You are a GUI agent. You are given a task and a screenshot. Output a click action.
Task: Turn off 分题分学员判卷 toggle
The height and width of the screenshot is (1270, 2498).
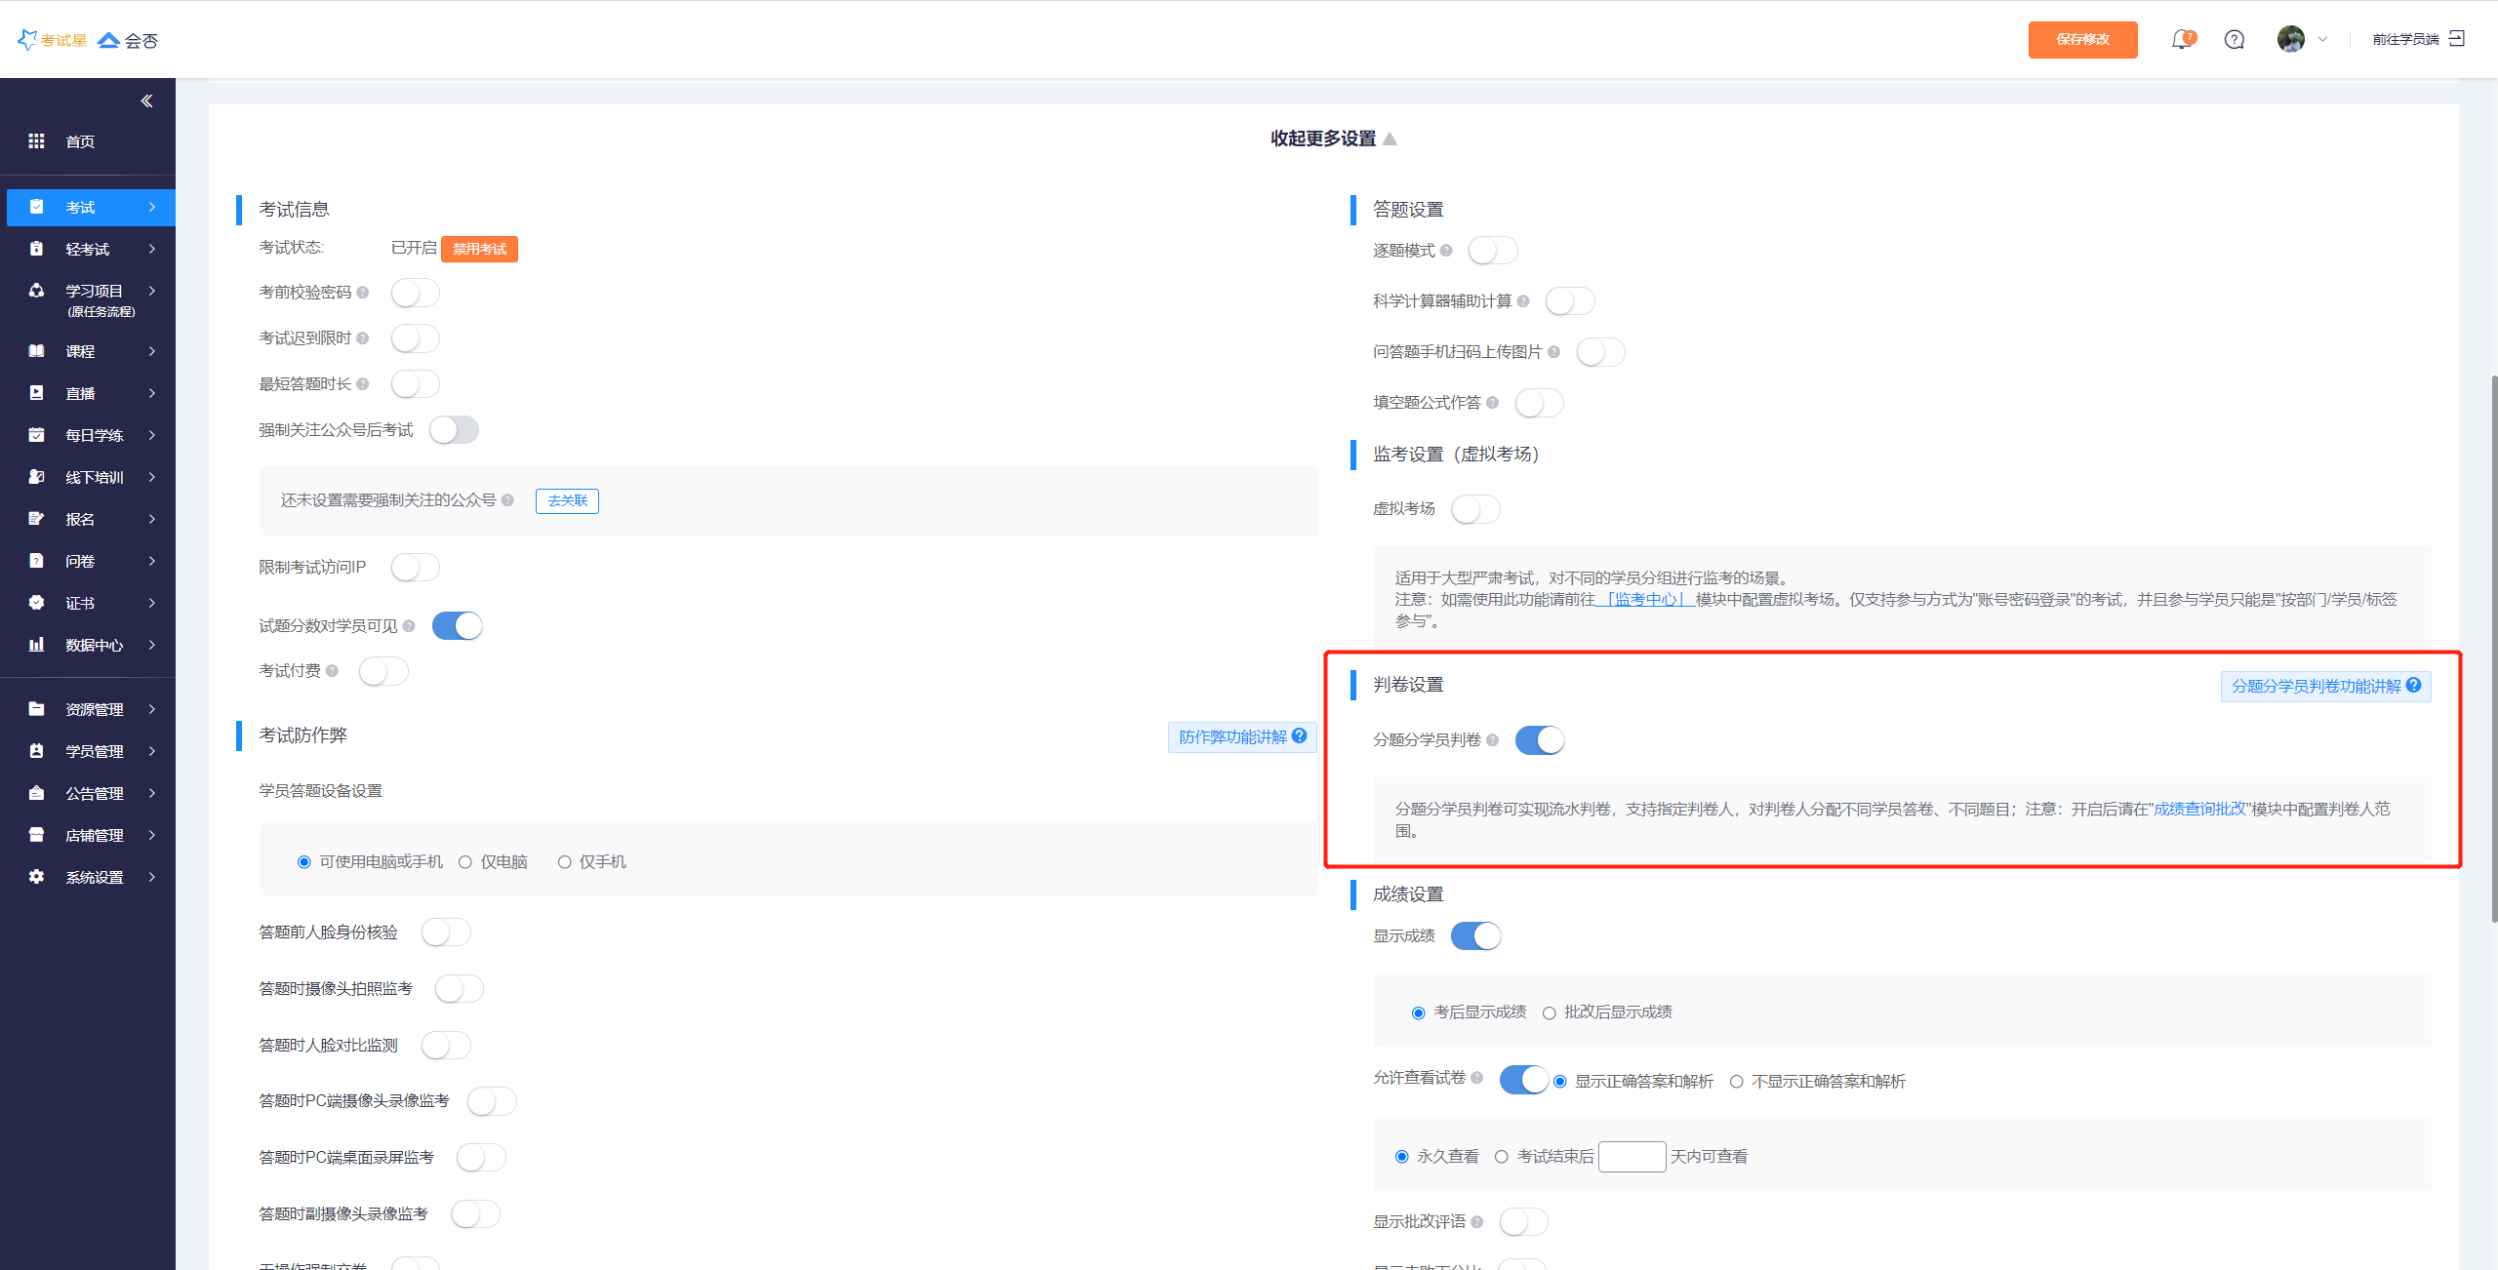point(1539,740)
